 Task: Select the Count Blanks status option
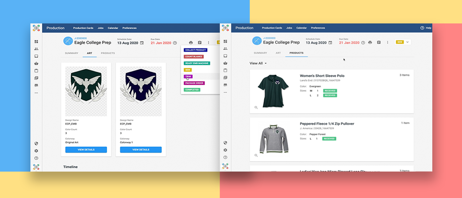(x=194, y=57)
